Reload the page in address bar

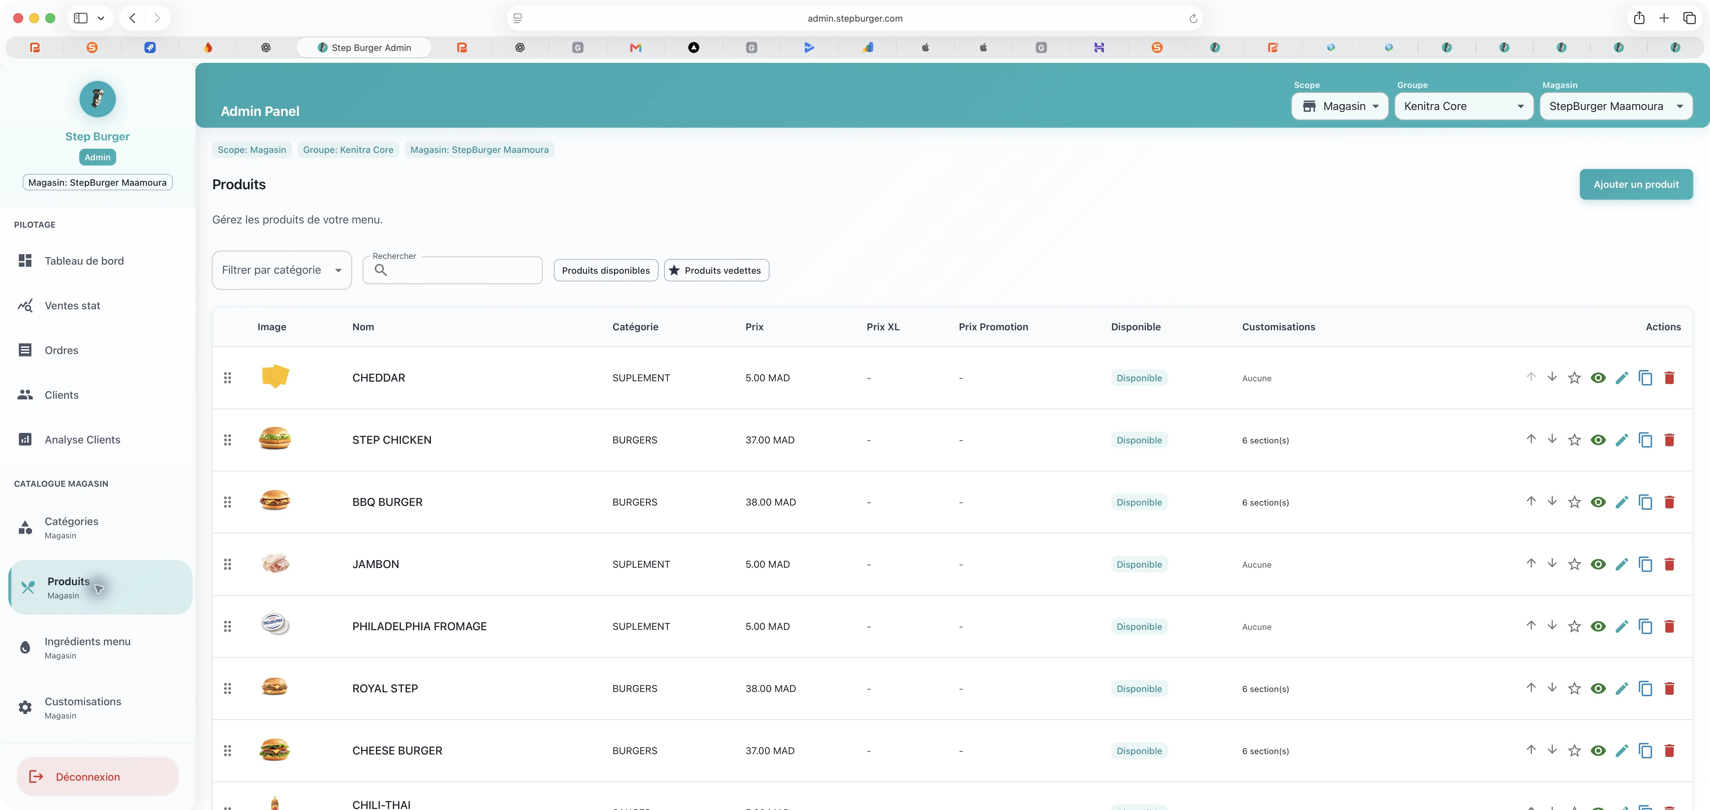[1193, 19]
